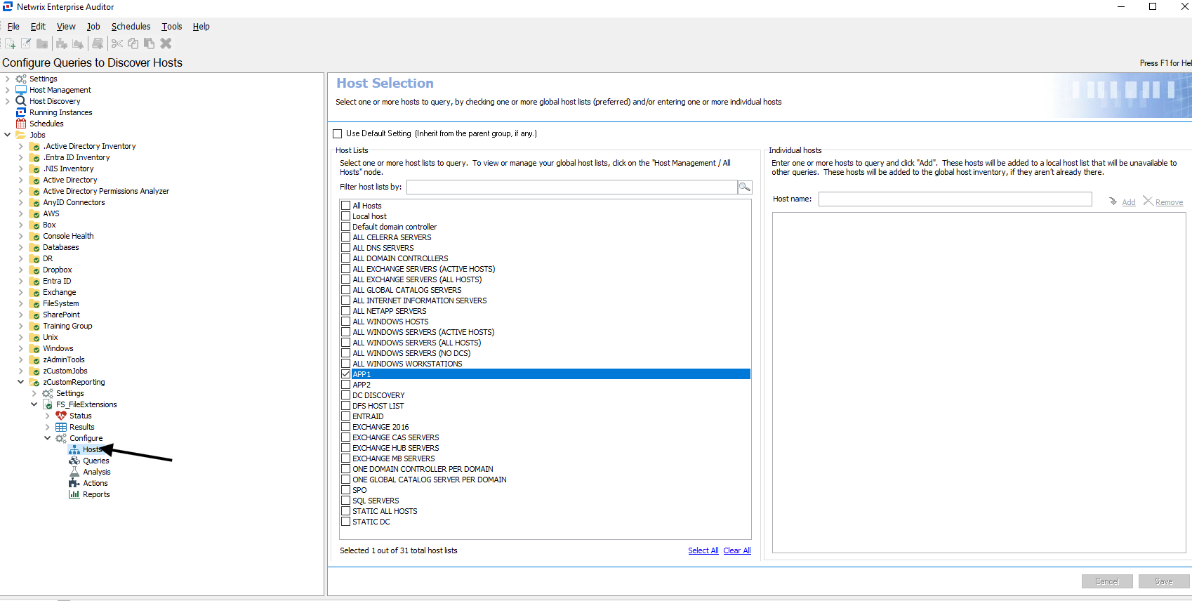
Task: Click the Clear All link
Action: [736, 550]
